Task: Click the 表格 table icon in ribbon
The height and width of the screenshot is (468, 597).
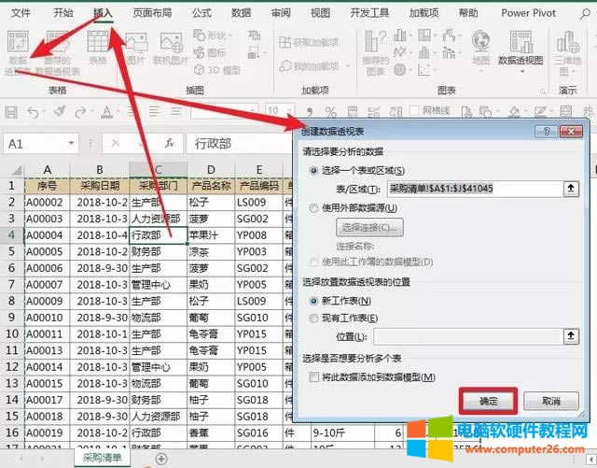Action: click(x=97, y=49)
